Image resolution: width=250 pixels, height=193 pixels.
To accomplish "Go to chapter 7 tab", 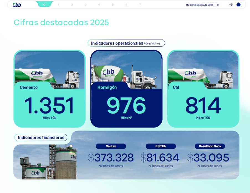I will click(x=140, y=5).
